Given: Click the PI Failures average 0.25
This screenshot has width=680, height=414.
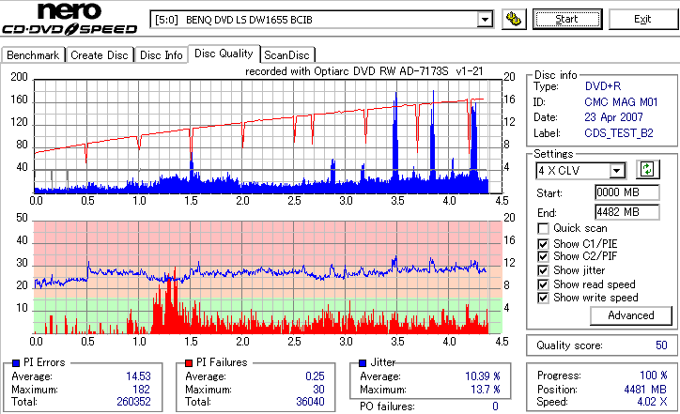Looking at the screenshot, I should click(315, 376).
